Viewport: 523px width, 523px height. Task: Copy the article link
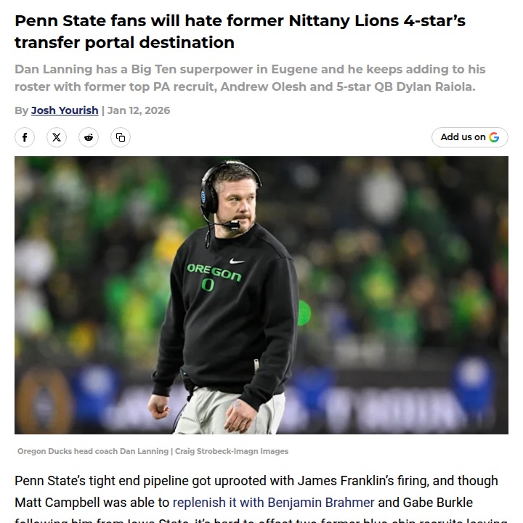tap(121, 137)
